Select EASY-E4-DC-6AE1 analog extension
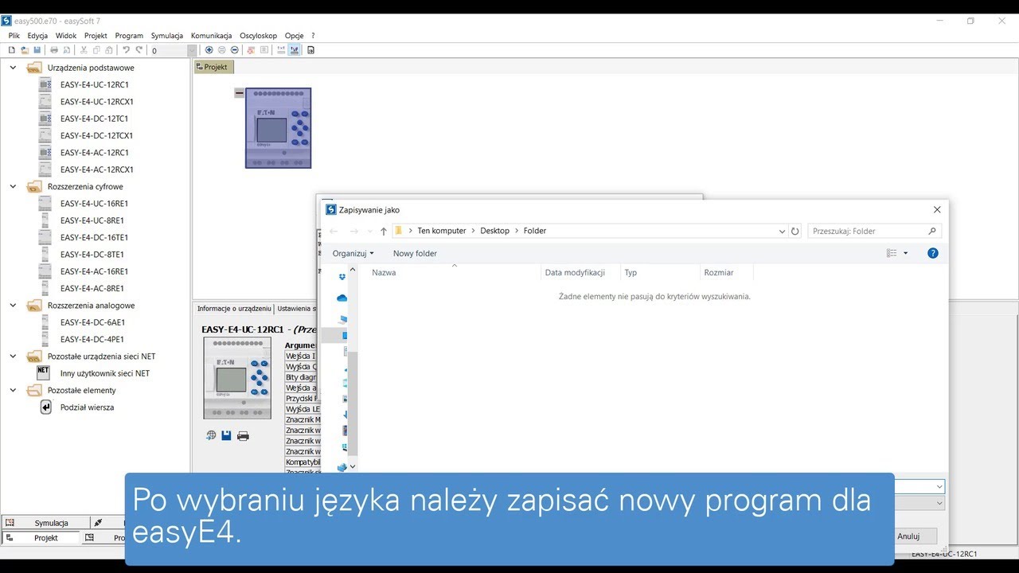This screenshot has width=1019, height=573. tap(92, 322)
